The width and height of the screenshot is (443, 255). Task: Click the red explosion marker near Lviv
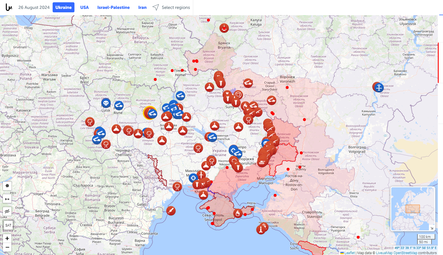click(x=90, y=122)
